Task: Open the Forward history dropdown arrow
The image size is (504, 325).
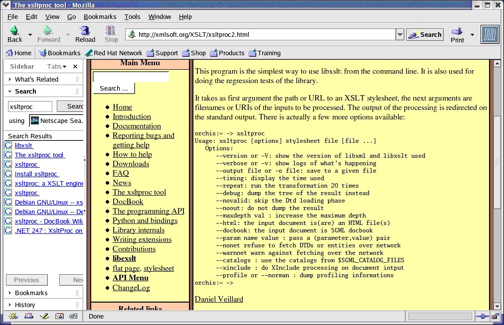Action: click(68, 34)
